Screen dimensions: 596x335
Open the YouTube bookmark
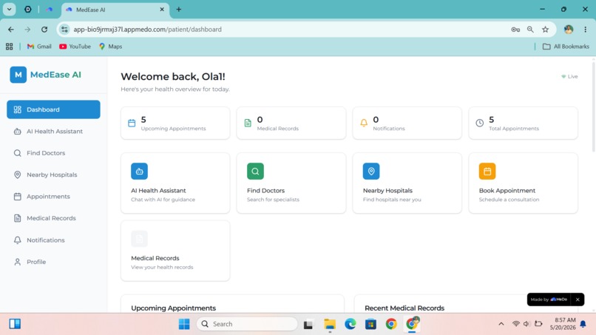click(x=75, y=47)
